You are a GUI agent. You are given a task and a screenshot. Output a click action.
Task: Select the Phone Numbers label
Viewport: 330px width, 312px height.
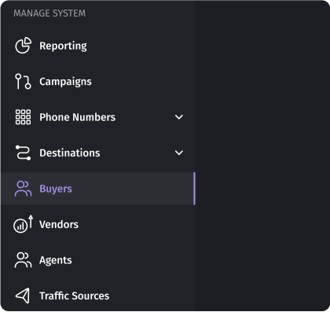(x=77, y=117)
